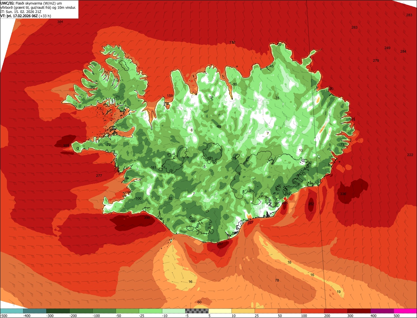Image resolution: width=417 pixels, height=318 pixels.
Task: Pick the light green swatch between -25 and -10
Action: 151,311
